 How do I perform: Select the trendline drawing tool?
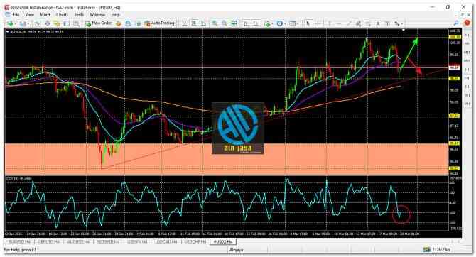349,23
